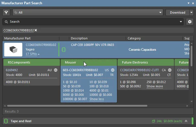Sort by the Manufacturer Part column header
Image resolution: width=196 pixels, height=127 pixels.
[x=18, y=38]
